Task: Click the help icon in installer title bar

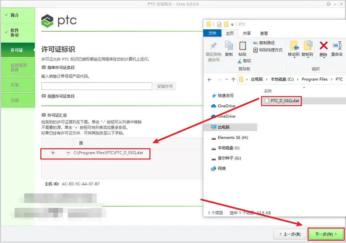Action: [x=329, y=4]
